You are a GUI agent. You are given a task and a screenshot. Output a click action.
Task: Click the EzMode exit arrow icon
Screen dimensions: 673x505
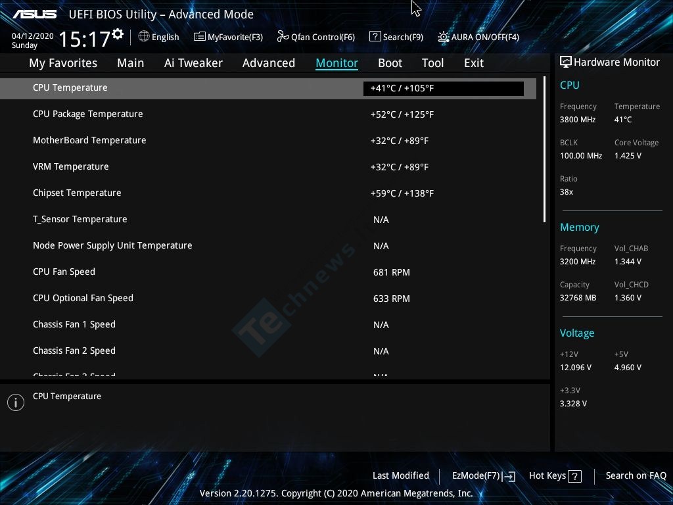(509, 476)
